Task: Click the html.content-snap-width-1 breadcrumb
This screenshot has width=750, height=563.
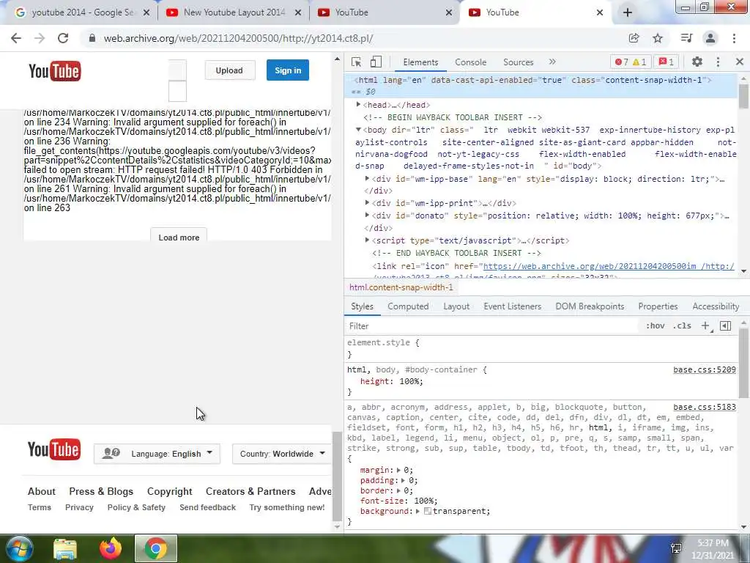Action: coord(401,287)
